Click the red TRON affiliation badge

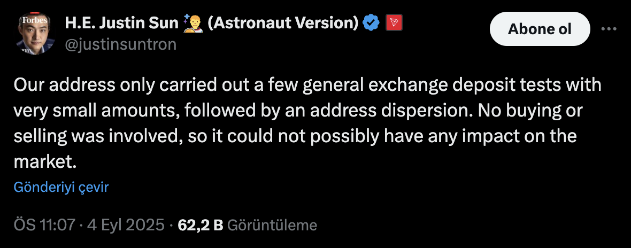click(393, 22)
